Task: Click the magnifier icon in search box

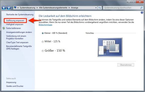Action: coord(141,8)
